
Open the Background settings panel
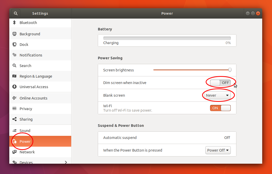pyautogui.click(x=40, y=34)
